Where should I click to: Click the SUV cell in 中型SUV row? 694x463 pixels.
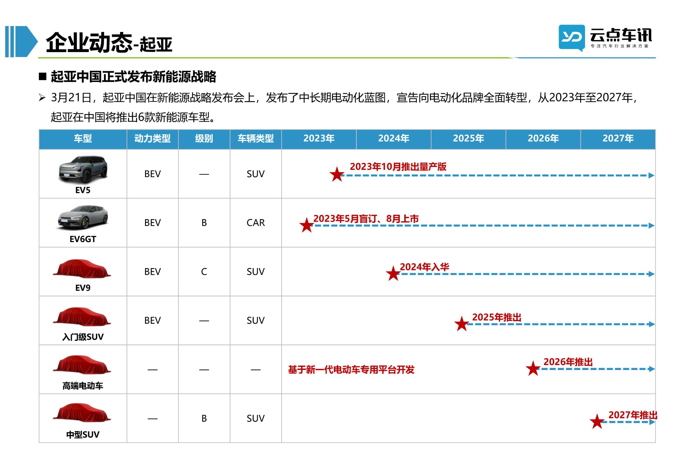(256, 419)
